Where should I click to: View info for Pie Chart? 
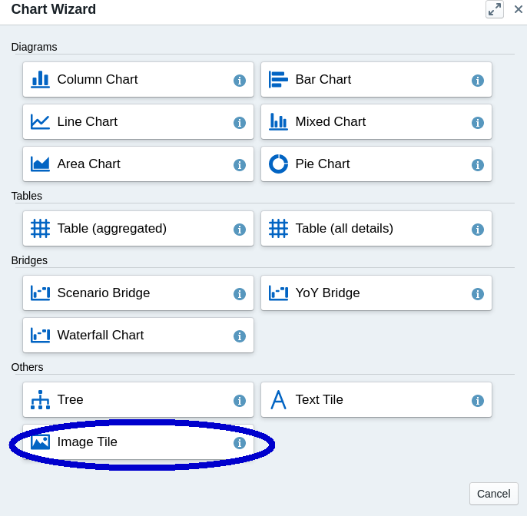[x=478, y=165]
